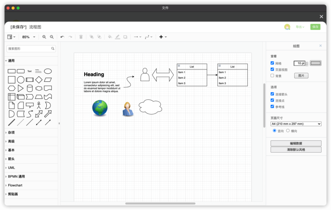
Task: Toggle the 连接点 checkbox
Action: click(272, 100)
